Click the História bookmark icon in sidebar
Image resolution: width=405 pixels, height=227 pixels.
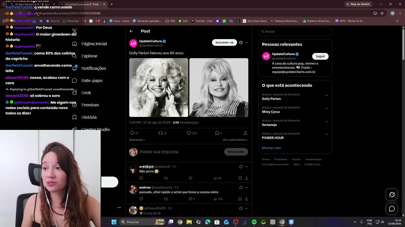pyautogui.click(x=74, y=117)
